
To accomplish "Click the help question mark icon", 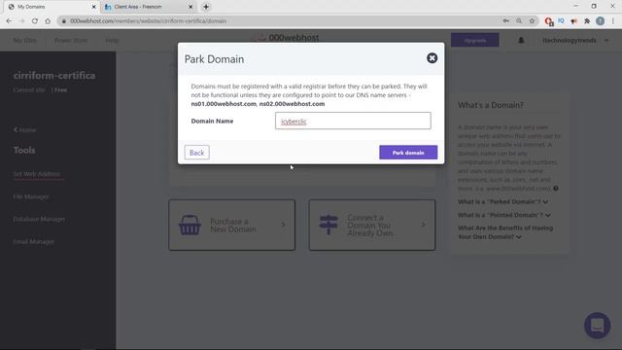I will coord(556,188).
